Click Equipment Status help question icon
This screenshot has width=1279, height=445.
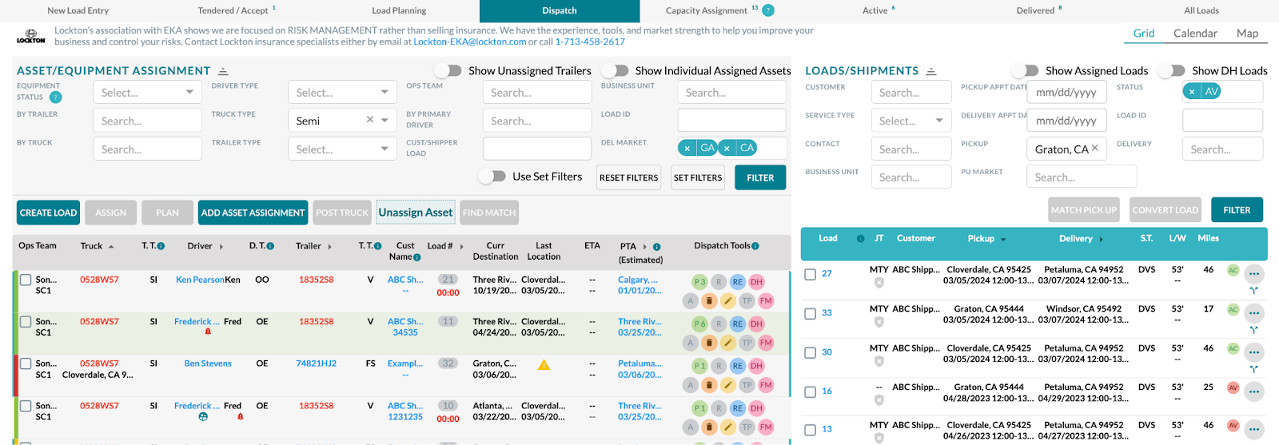pyautogui.click(x=55, y=97)
